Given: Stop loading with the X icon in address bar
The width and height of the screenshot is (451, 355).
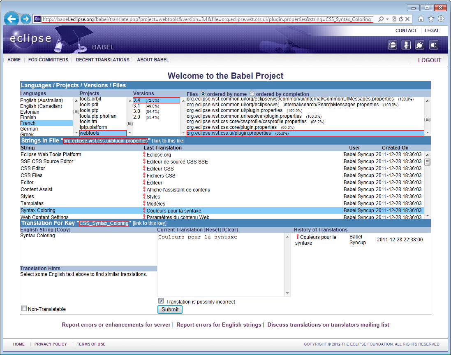Looking at the screenshot, I should (x=407, y=19).
